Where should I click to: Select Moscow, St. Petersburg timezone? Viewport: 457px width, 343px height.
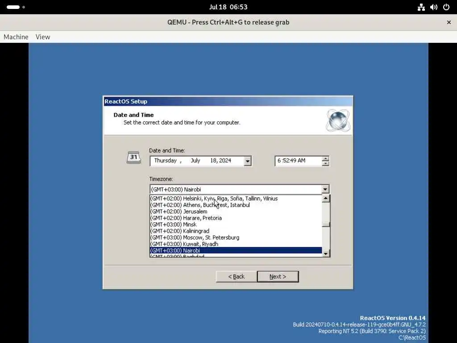(236, 238)
